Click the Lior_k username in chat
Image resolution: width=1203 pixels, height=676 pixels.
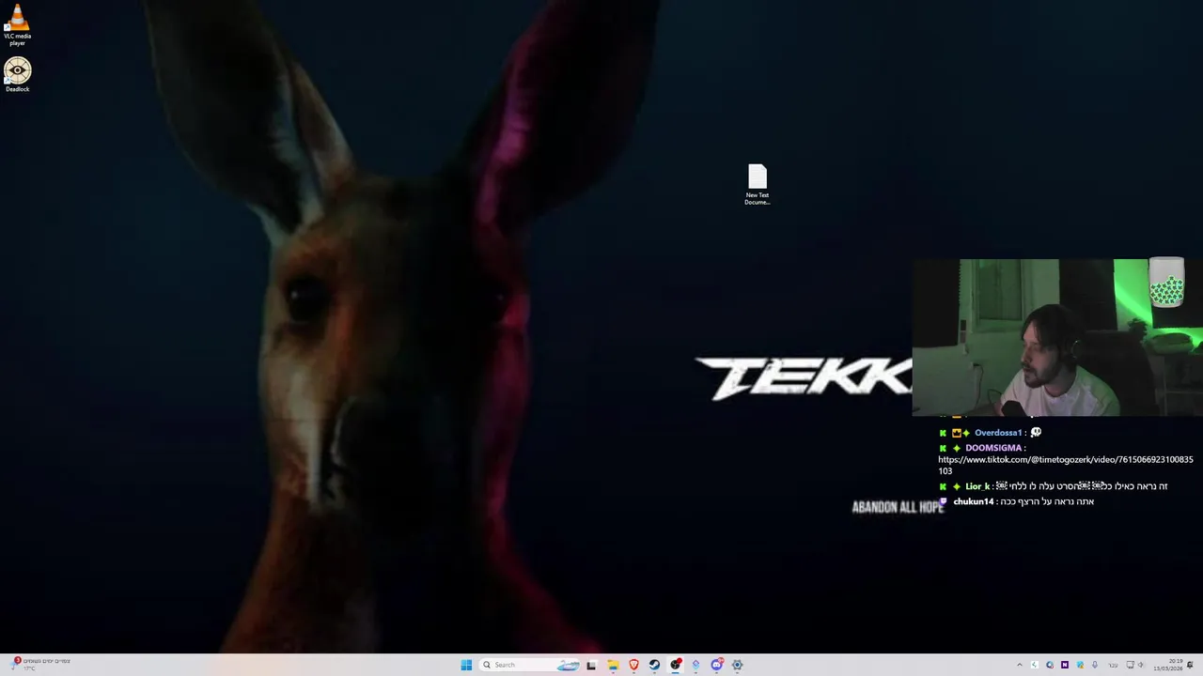point(977,486)
